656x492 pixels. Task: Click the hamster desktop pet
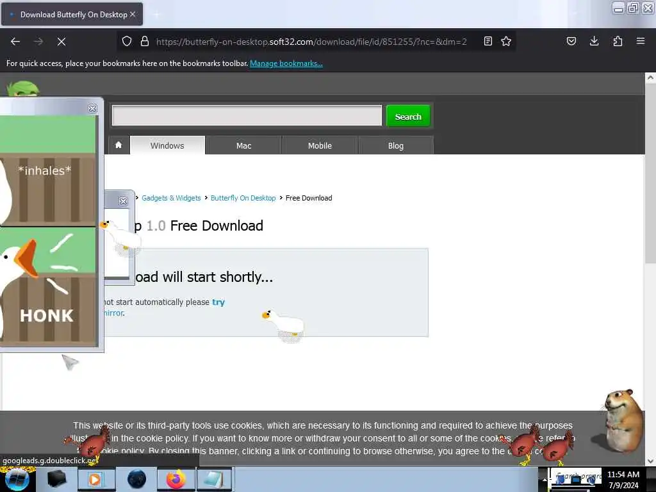point(622,420)
